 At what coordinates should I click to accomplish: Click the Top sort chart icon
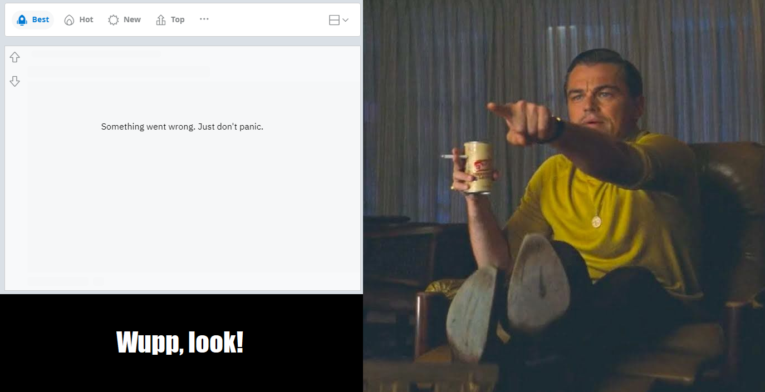(161, 20)
